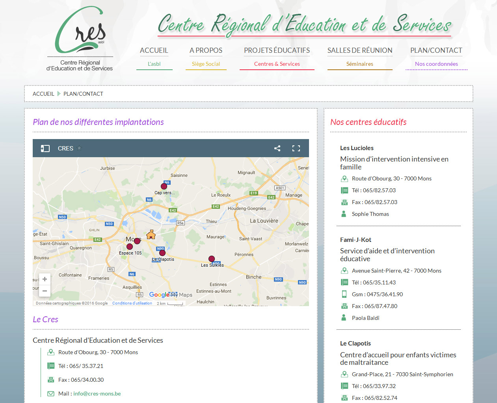Click phone icon beside Tél 065/ 35.37.21

[50, 366]
